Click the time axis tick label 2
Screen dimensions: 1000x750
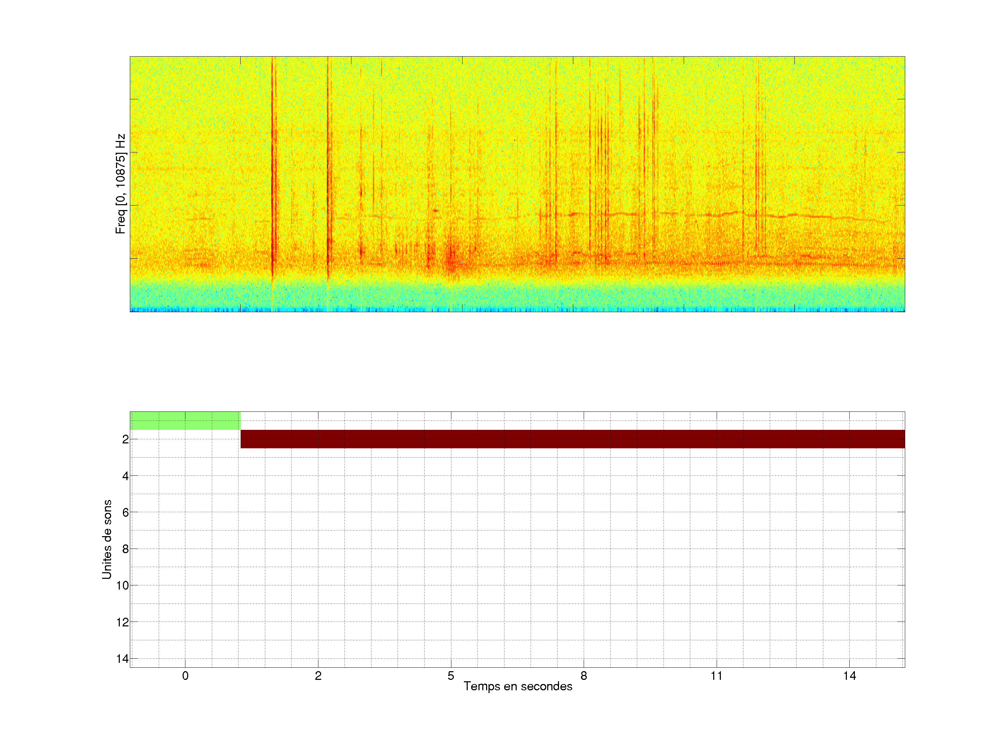pyautogui.click(x=318, y=676)
